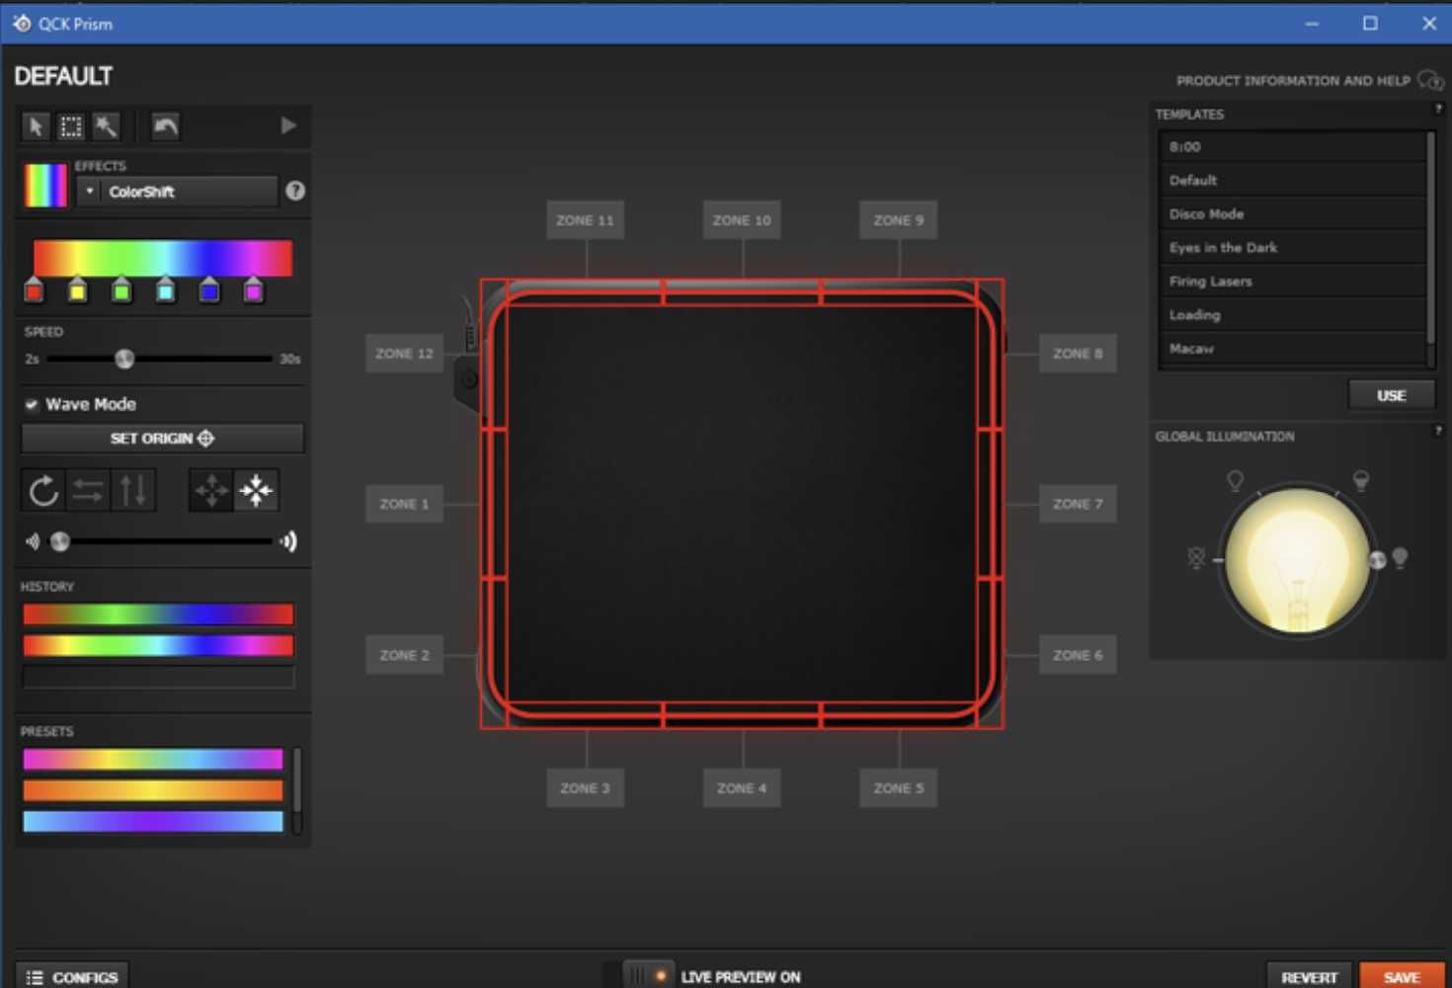
Task: Apply the second history rainbow gradient
Action: coord(158,646)
